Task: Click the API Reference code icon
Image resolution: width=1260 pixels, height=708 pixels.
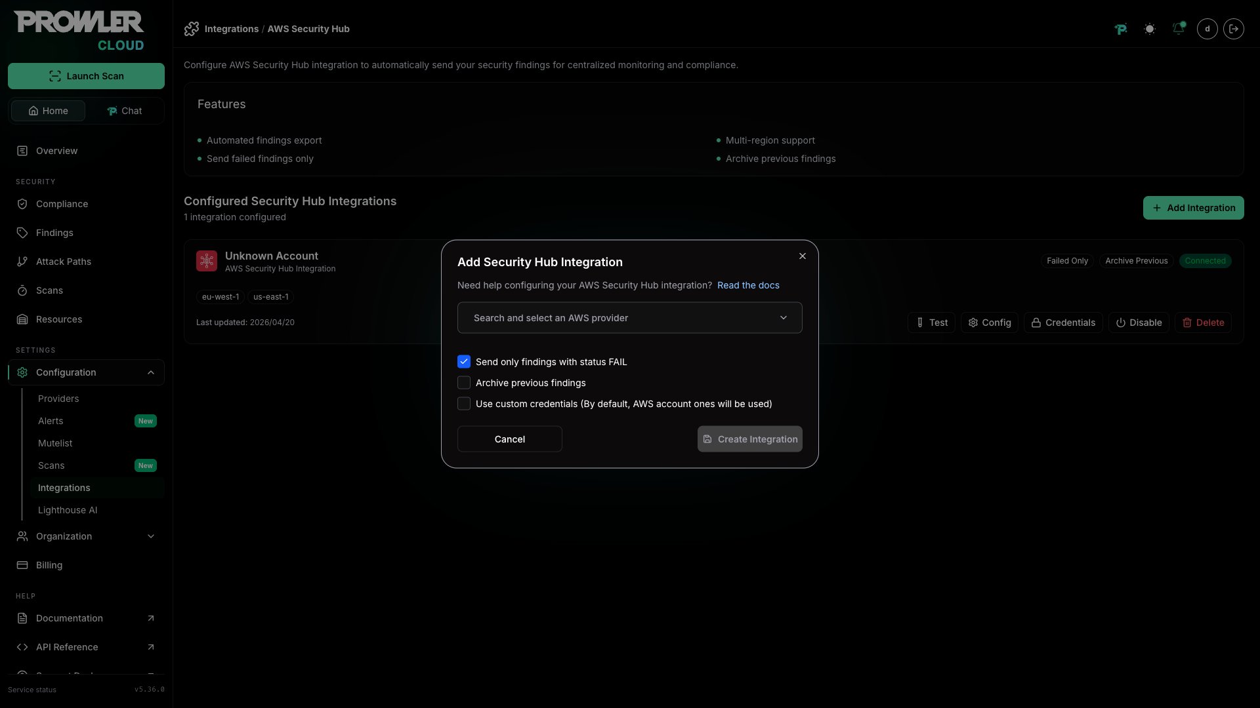Action: click(x=22, y=647)
